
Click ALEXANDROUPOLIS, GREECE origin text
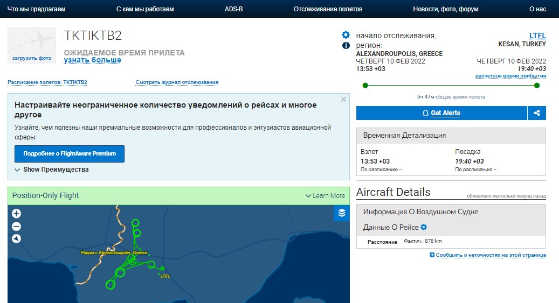click(x=399, y=54)
